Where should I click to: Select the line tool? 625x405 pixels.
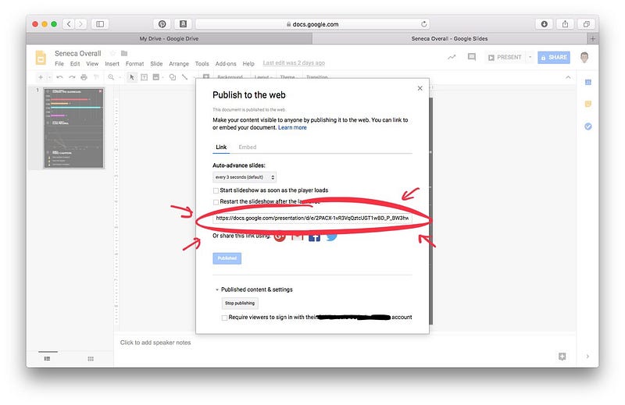coord(184,76)
